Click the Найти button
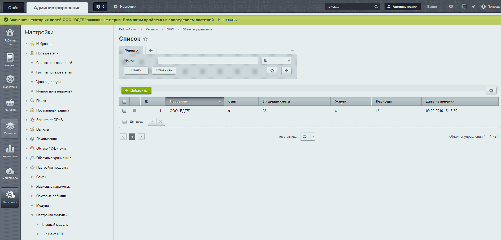Viewport: 501px width, 240px height. (136, 70)
